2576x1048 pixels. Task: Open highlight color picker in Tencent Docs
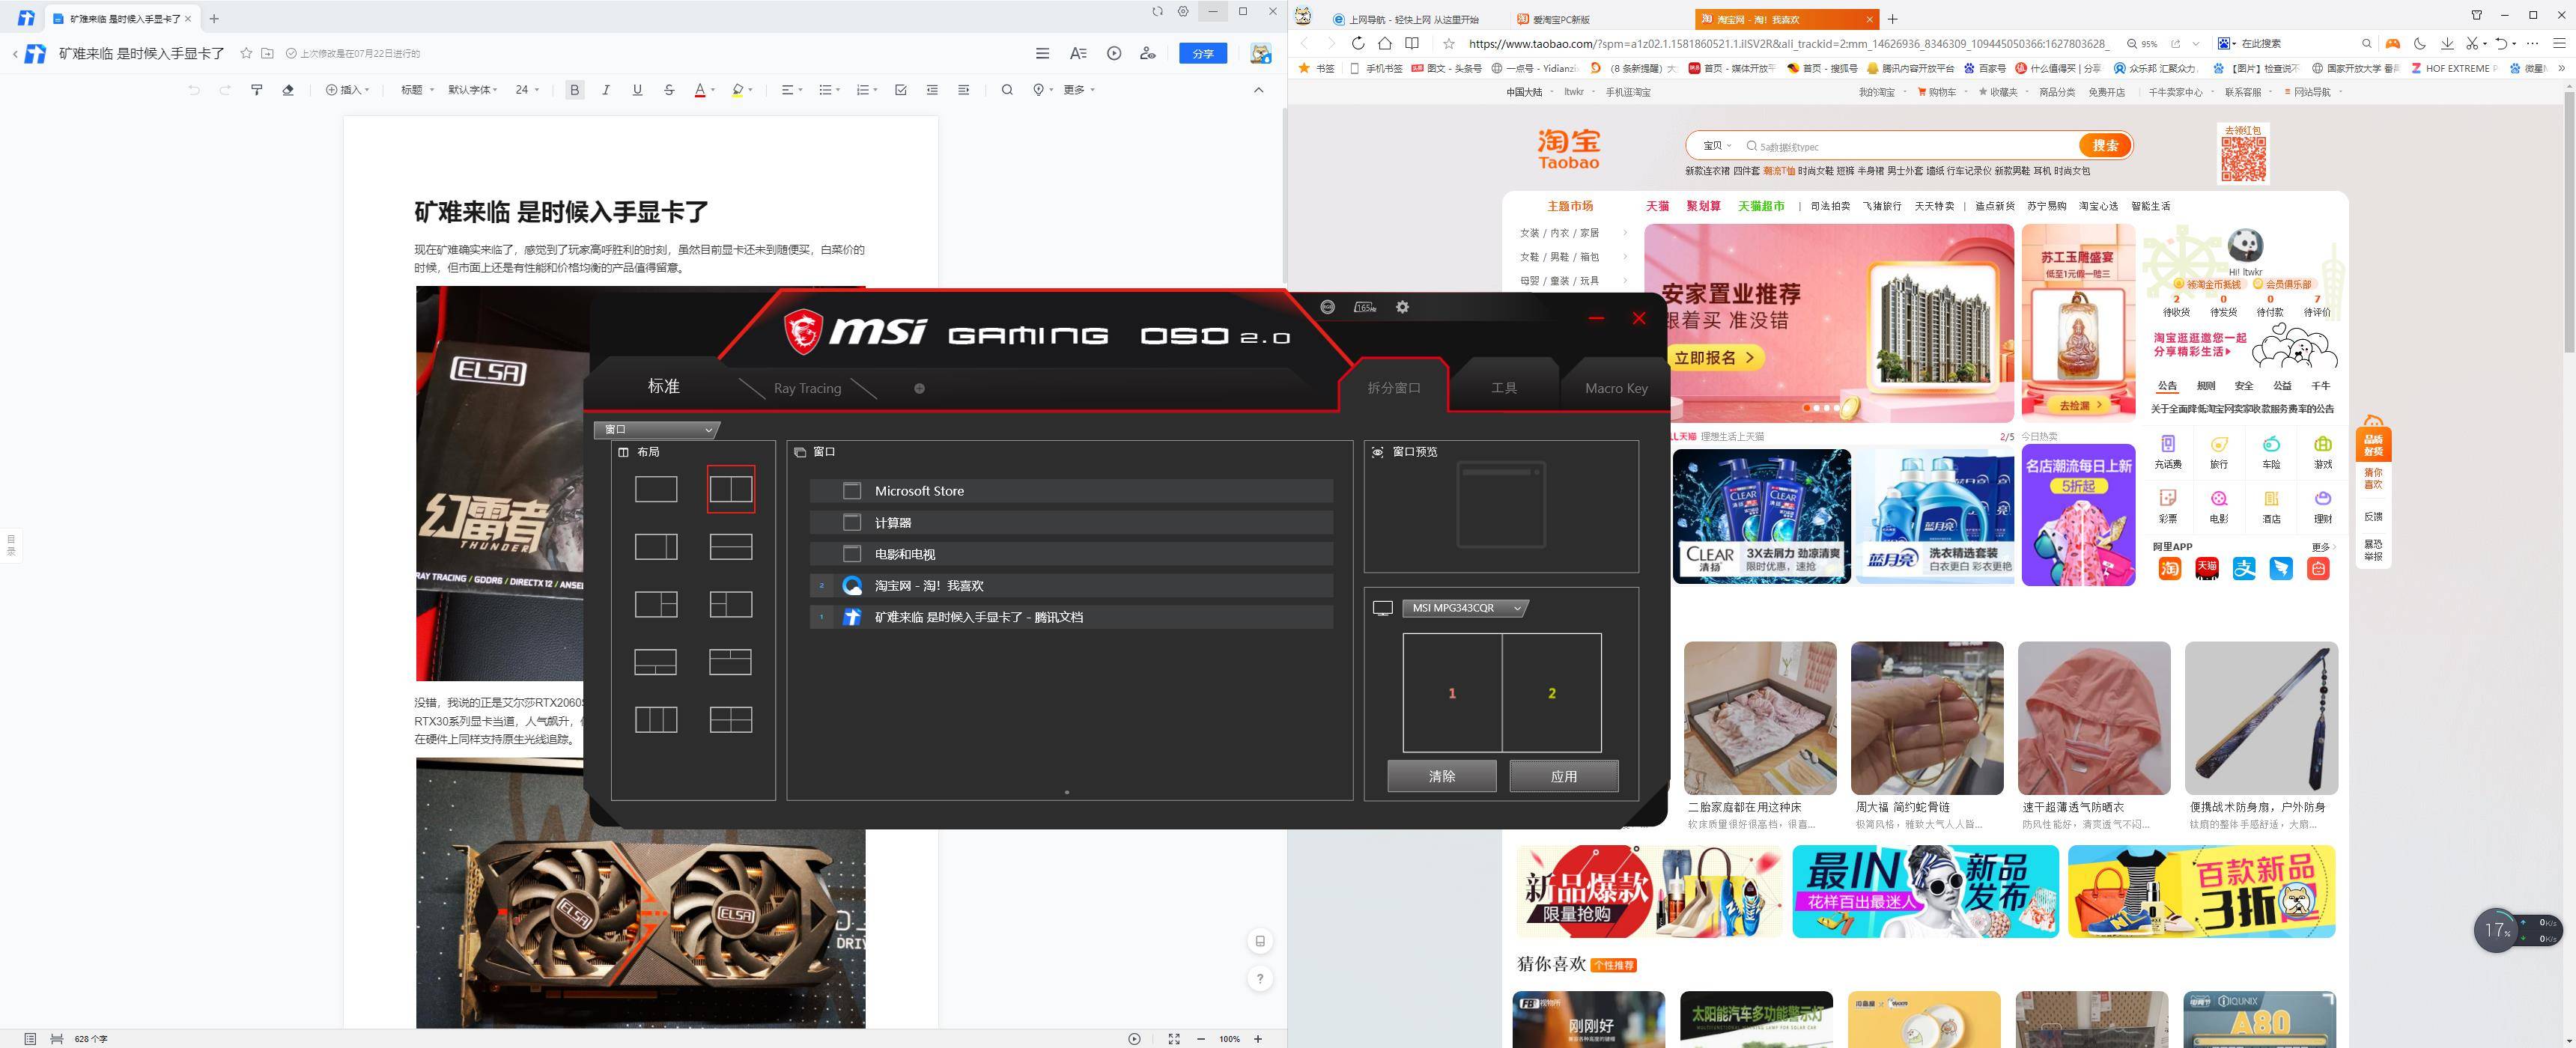click(x=742, y=90)
